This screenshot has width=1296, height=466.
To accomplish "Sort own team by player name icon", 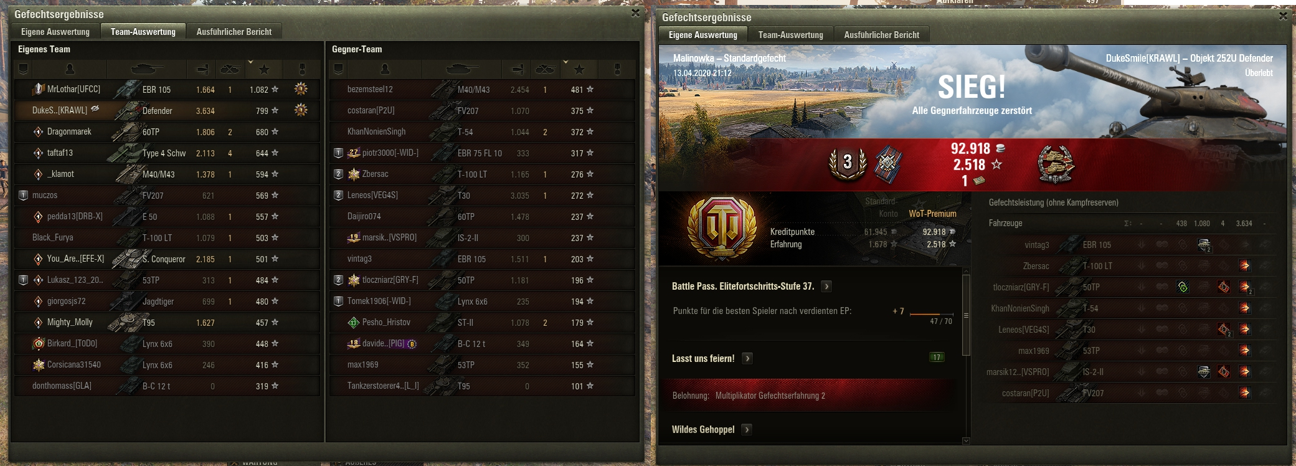I will pos(70,69).
